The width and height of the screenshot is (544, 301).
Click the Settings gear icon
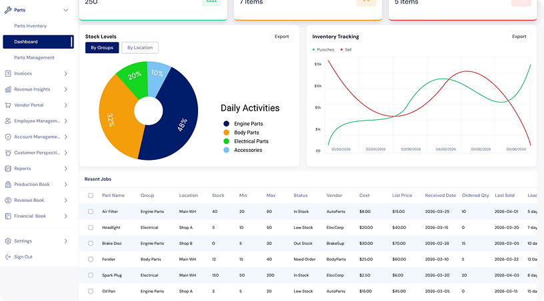(x=8, y=241)
